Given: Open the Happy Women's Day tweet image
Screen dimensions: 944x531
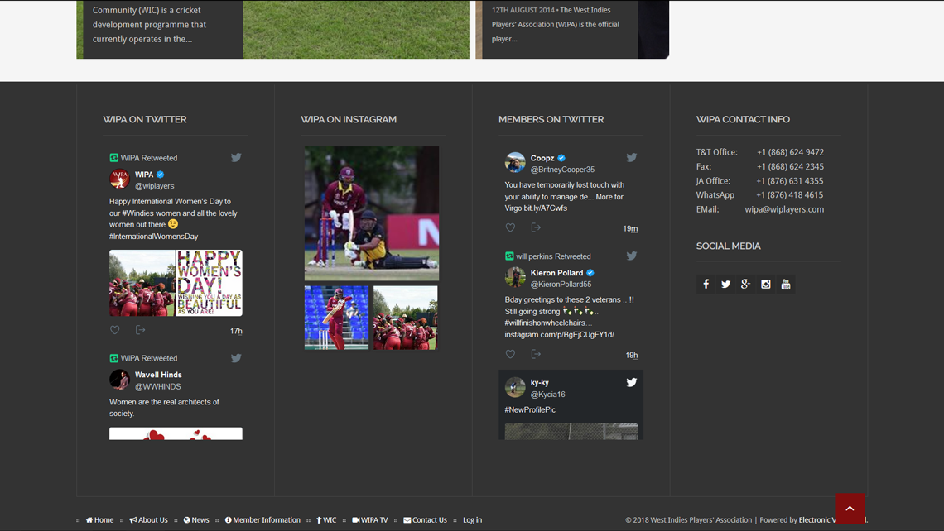Looking at the screenshot, I should click(x=209, y=283).
